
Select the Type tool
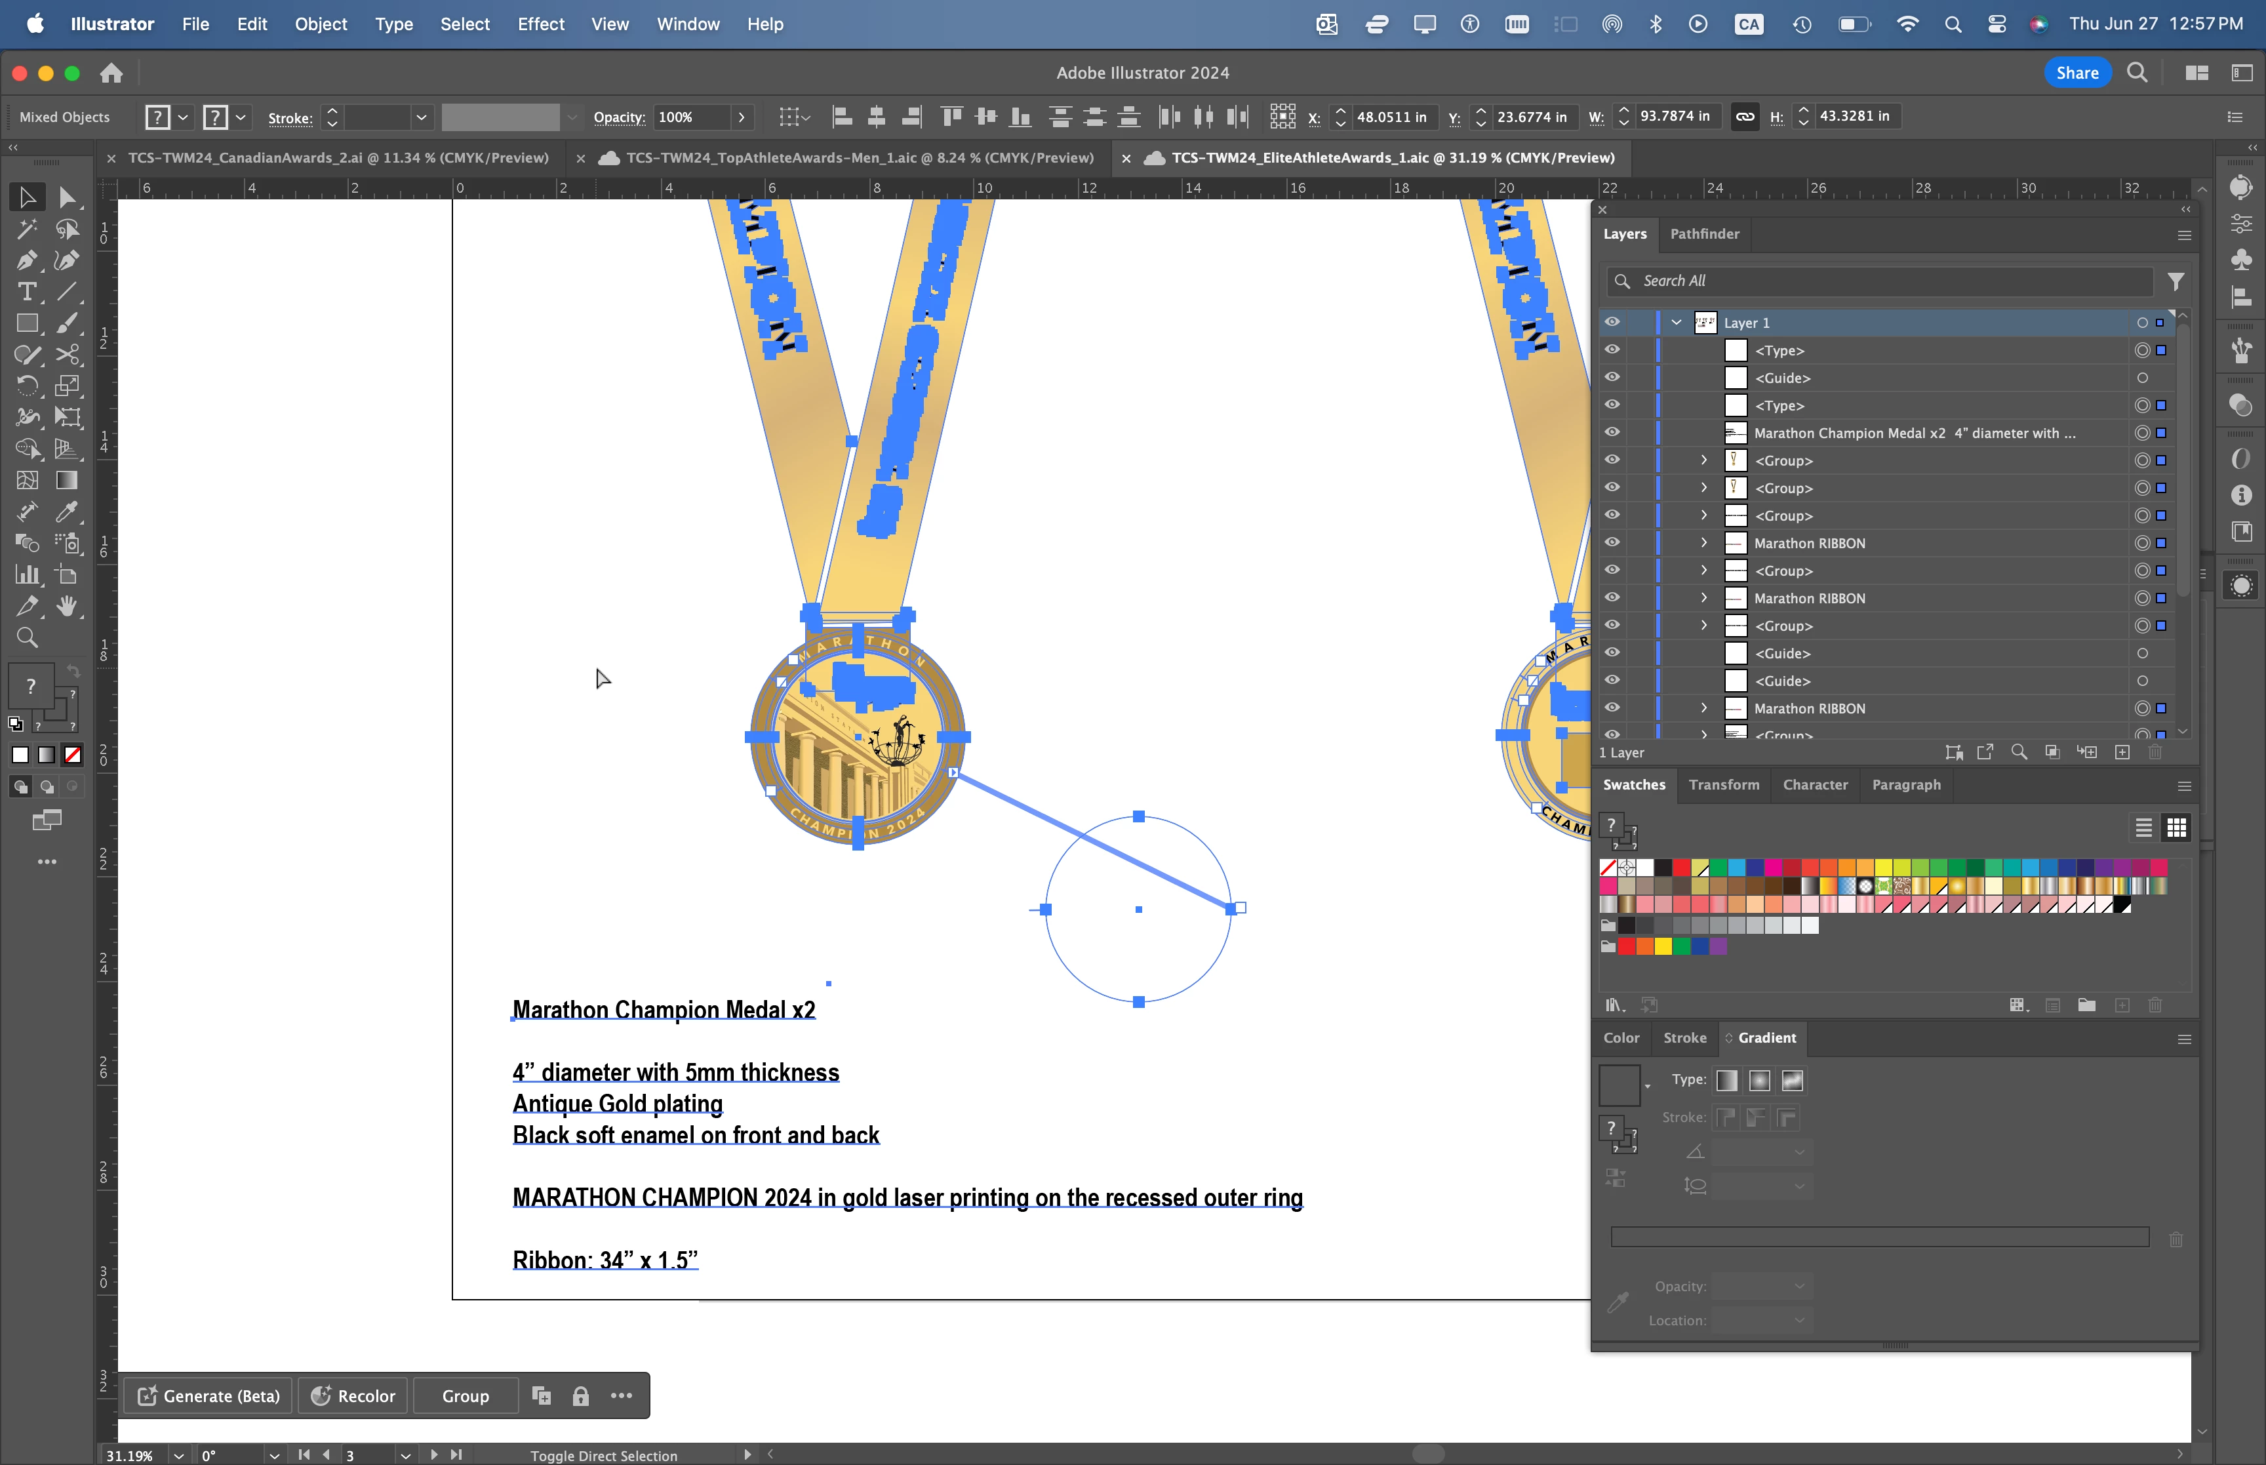[x=27, y=291]
